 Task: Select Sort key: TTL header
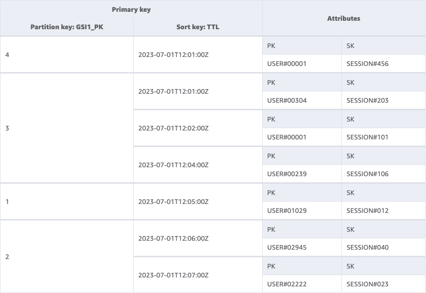coord(197,27)
